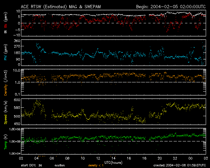This screenshot has height=168, width=210.
Task: Click tick value "0.1" on the Density axis
Action: 17,94
